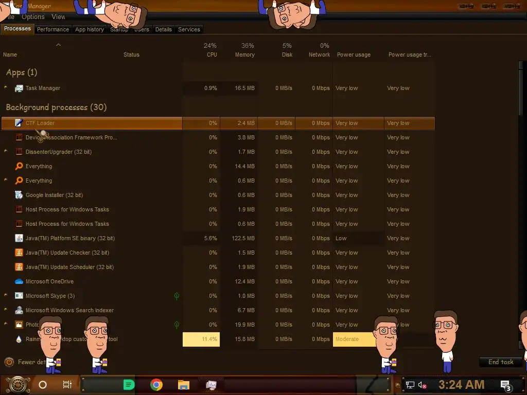Image resolution: width=527 pixels, height=395 pixels.
Task: Select the Device Association Framework row
Action: tap(218, 137)
